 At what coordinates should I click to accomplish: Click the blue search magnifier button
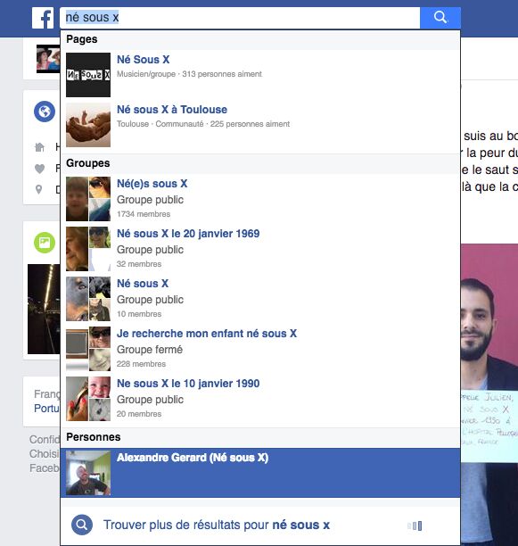pos(440,18)
